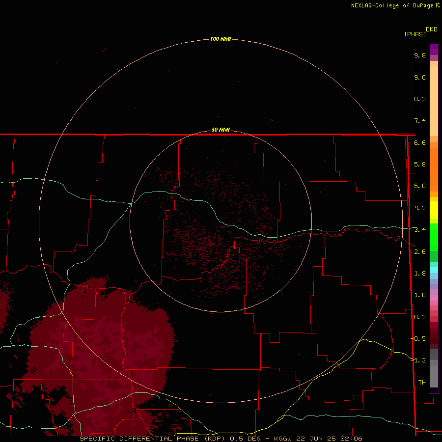Click the TH threshold label on legend
The width and height of the screenshot is (442, 442).
(422, 383)
